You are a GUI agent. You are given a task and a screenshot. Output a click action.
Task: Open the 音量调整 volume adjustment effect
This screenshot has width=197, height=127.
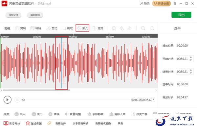73,114
